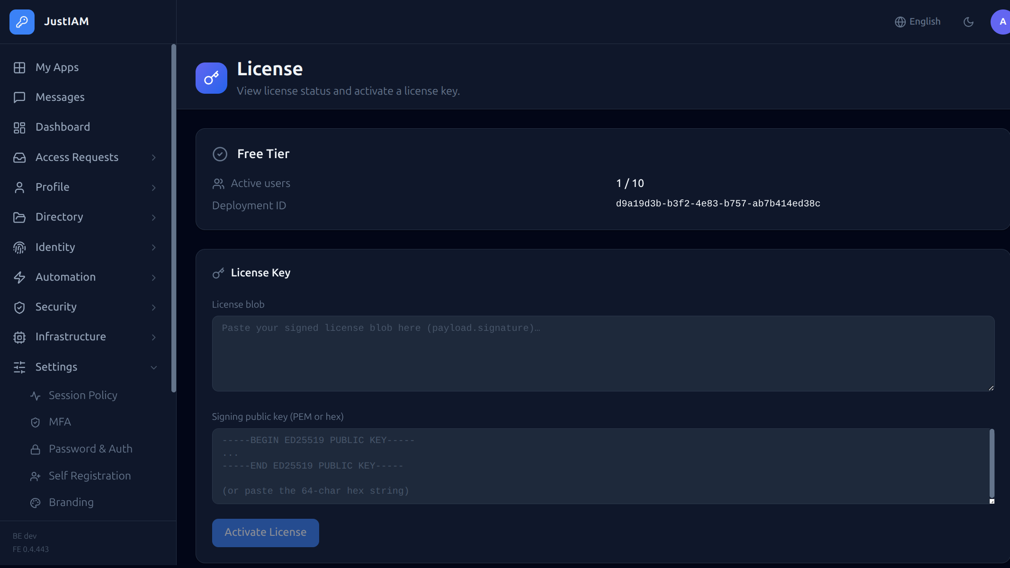The image size is (1010, 568).
Task: Expand the Identity submenu chevron
Action: 153,248
